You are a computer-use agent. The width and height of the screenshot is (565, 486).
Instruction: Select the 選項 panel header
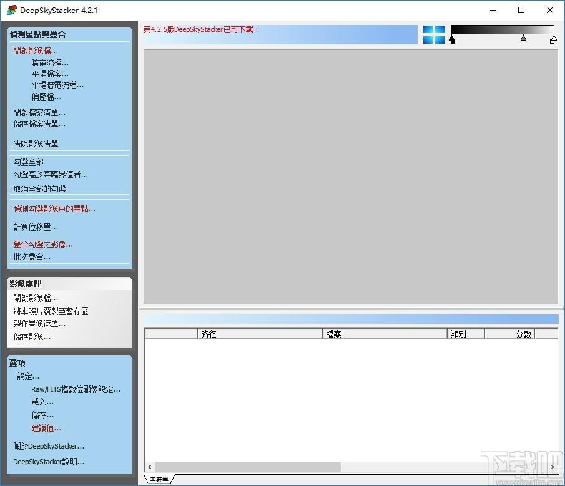tap(17, 363)
